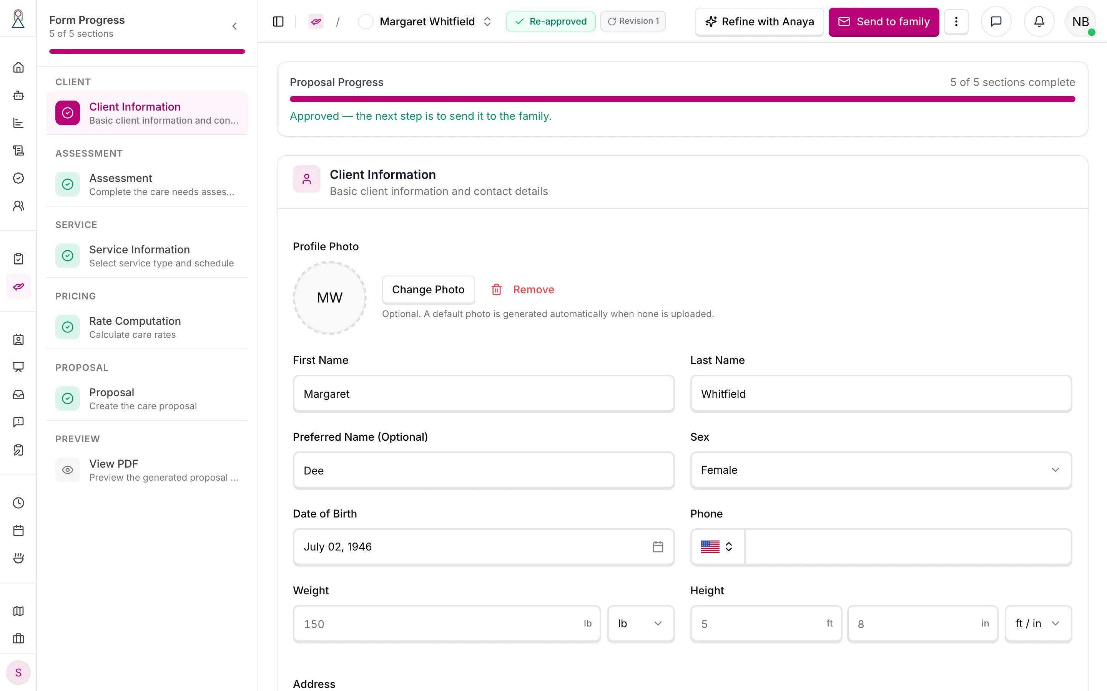Image resolution: width=1107 pixels, height=691 pixels.
Task: Open the Sex dropdown showing Female
Action: [881, 470]
